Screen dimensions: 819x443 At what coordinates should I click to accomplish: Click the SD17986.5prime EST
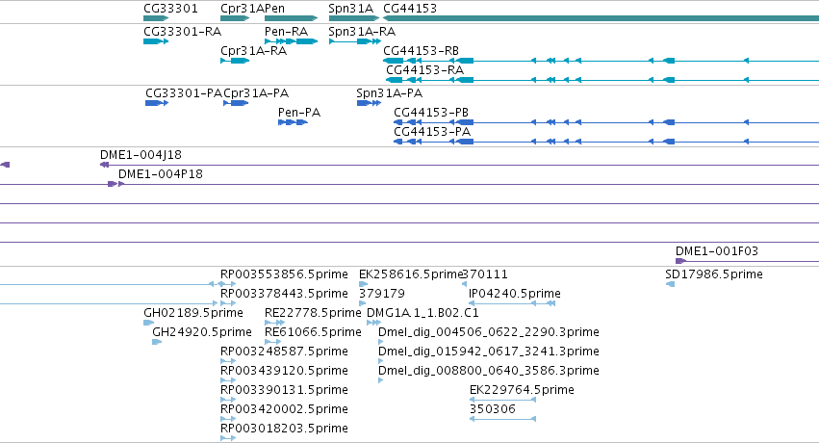(714, 274)
